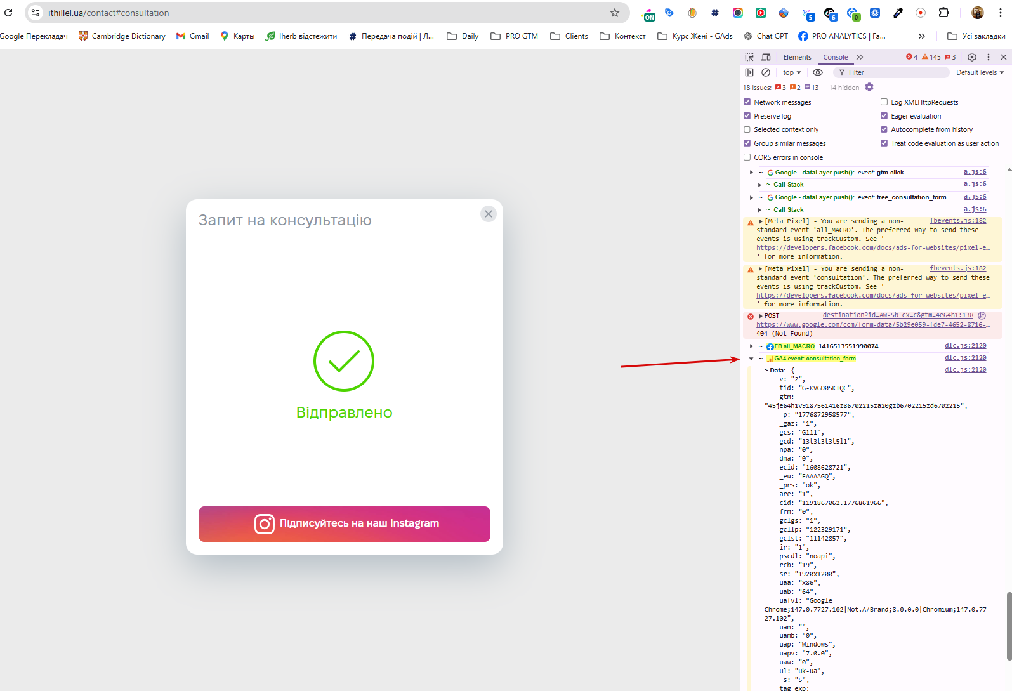Open the google.com/ccm/form-data URL link

(872, 324)
